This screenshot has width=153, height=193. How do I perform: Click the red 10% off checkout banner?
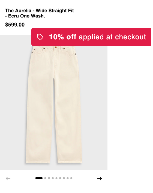[91, 37]
